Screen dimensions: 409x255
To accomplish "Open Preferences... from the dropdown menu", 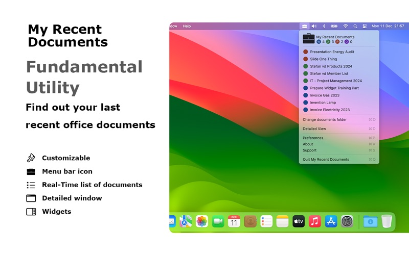I will [339, 138].
